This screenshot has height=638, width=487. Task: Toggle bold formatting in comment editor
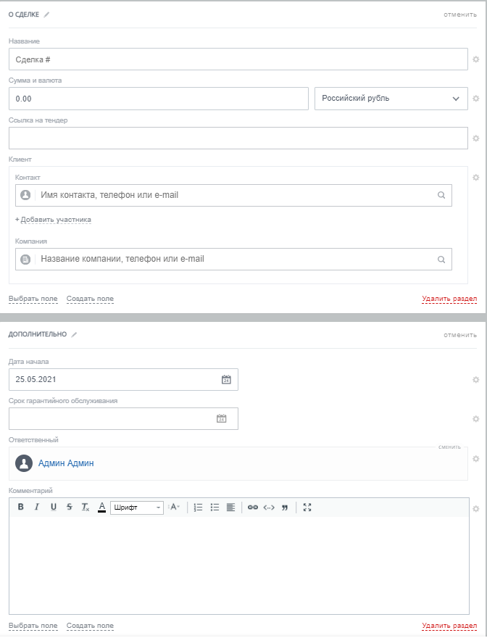pos(20,507)
